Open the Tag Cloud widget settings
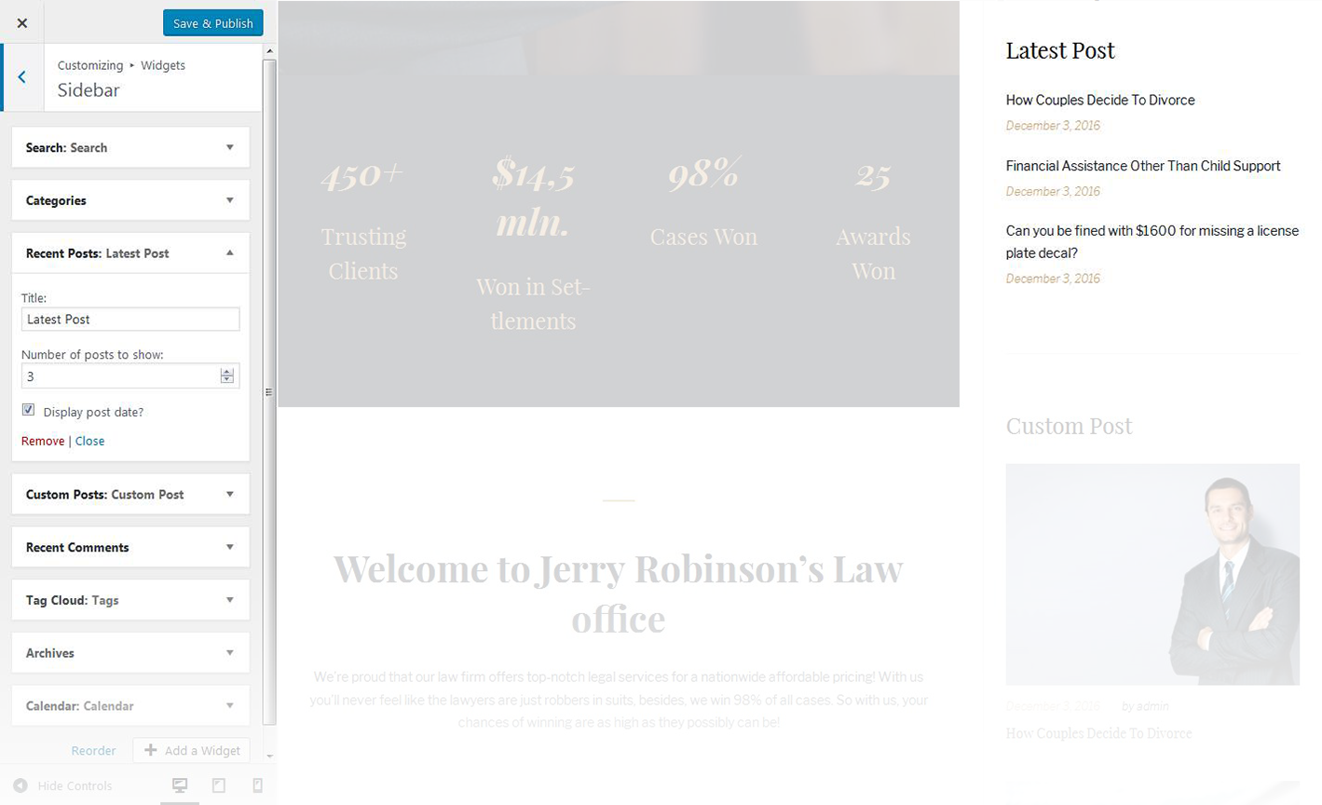The image size is (1322, 805). click(x=229, y=600)
